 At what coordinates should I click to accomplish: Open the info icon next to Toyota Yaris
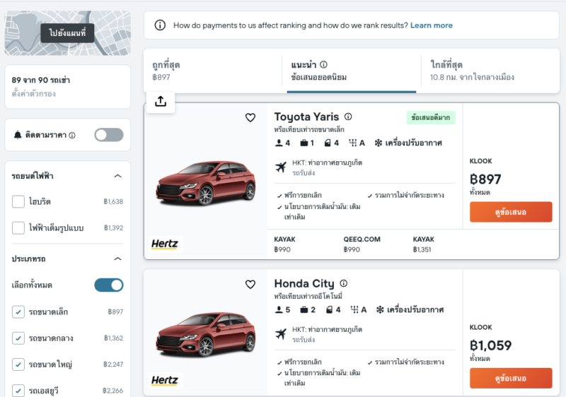coord(348,117)
